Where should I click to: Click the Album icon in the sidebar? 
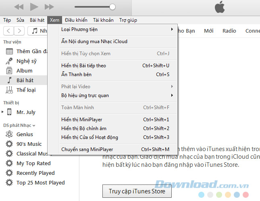9,70
